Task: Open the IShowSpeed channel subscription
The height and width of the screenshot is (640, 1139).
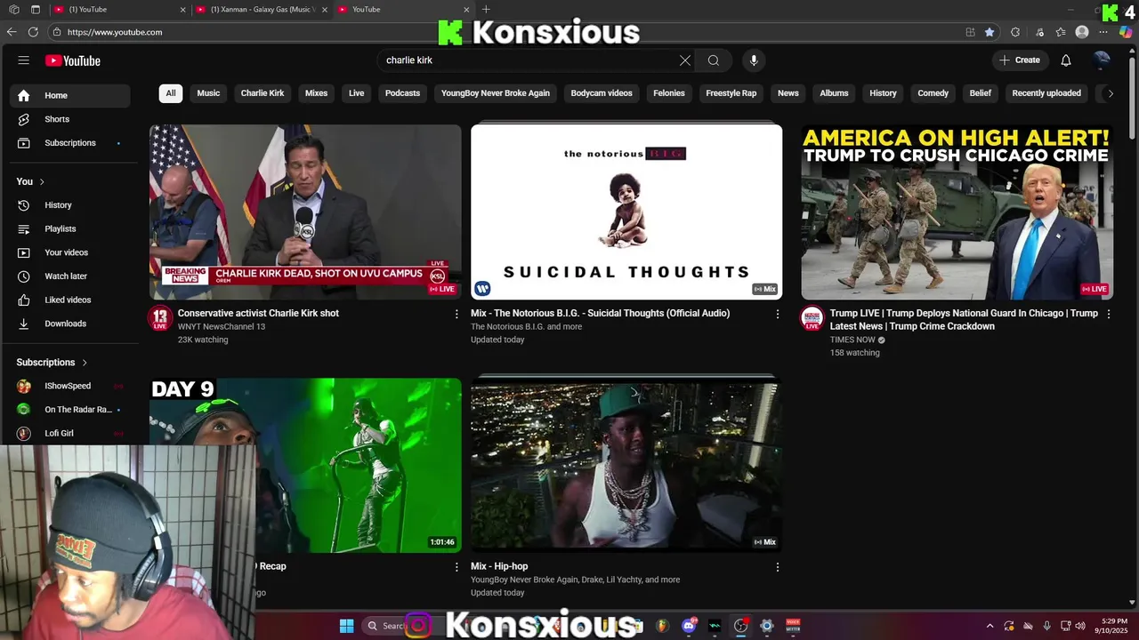Action: 70,386
